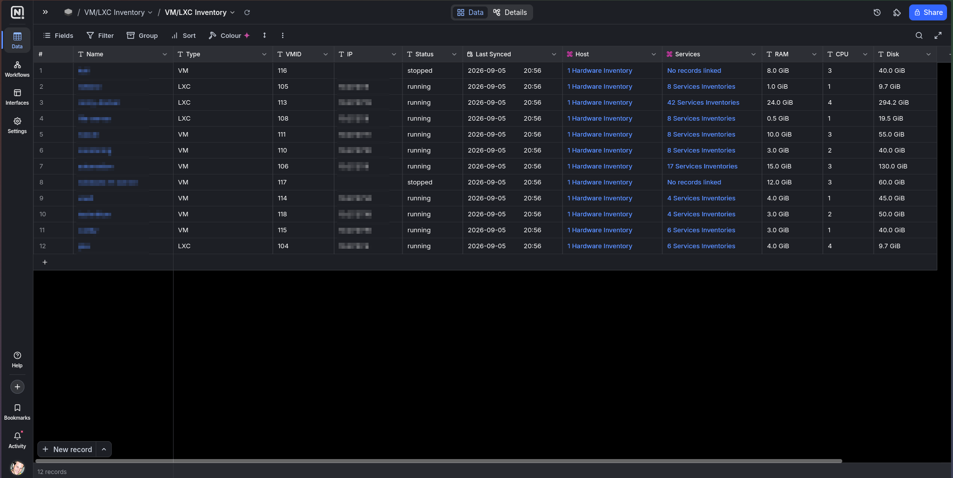Open the Name column dropdown arrow
953x478 pixels.
(x=165, y=54)
